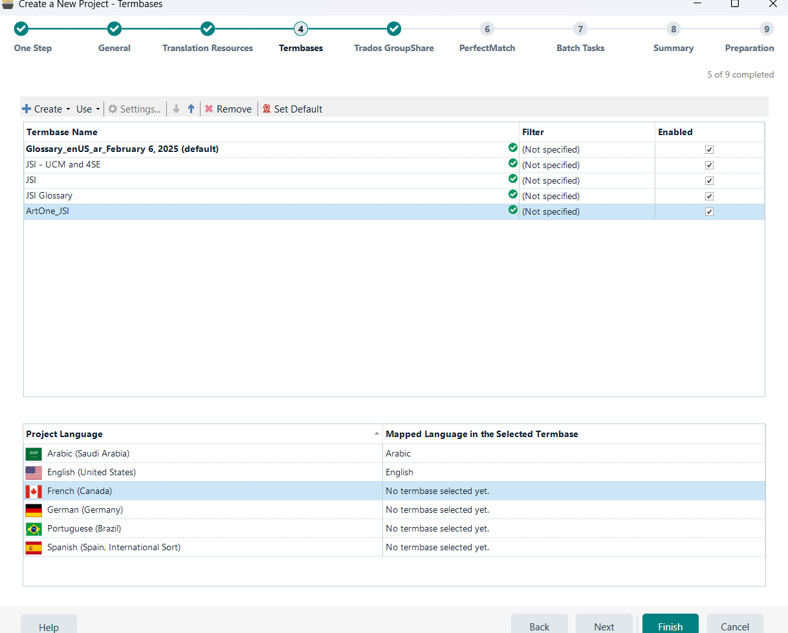This screenshot has width=788, height=633.
Task: Click the Remove toolbar button
Action: tap(228, 109)
